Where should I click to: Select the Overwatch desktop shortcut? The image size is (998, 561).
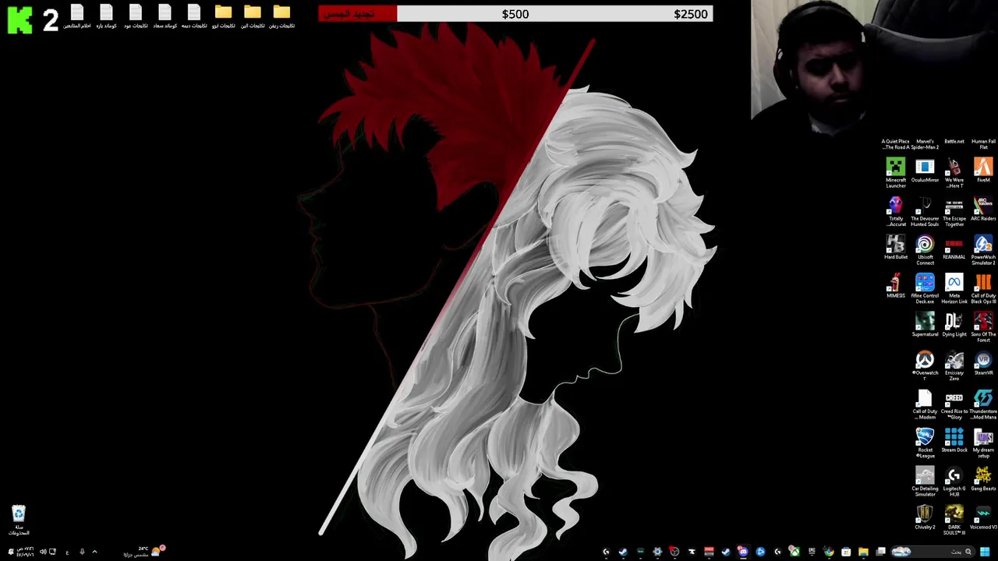point(925,365)
